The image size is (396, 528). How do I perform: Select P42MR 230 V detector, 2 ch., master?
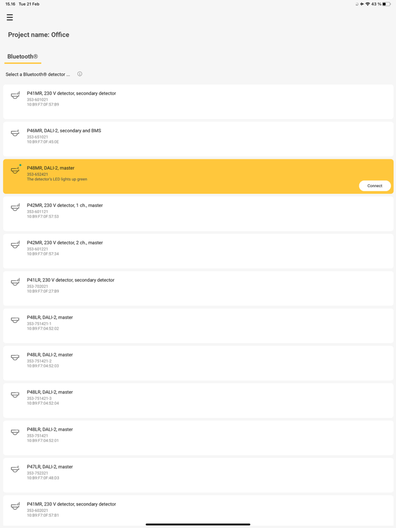coord(198,251)
